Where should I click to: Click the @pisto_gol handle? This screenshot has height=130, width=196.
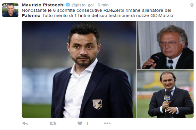point(83,5)
